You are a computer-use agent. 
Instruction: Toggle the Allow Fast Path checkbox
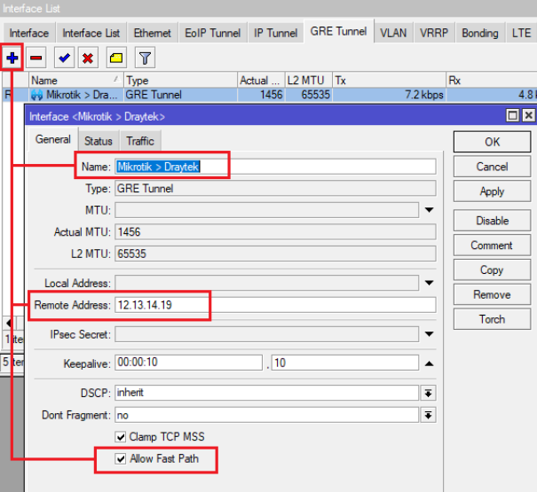122,459
